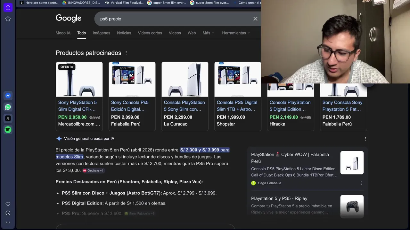Click the heart icon in sidebar
Viewport: 410px width, 230px height.
(8, 204)
